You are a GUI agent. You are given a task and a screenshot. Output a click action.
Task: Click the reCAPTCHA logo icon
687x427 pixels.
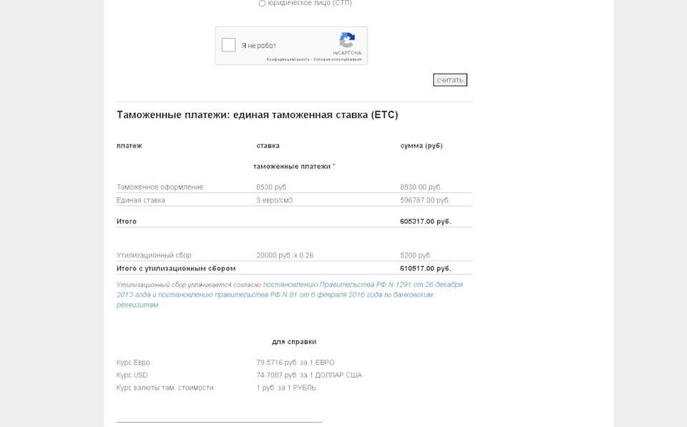click(347, 40)
